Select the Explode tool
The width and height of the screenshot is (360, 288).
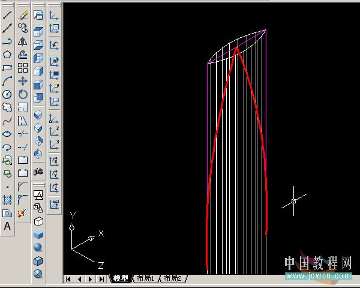click(23, 213)
